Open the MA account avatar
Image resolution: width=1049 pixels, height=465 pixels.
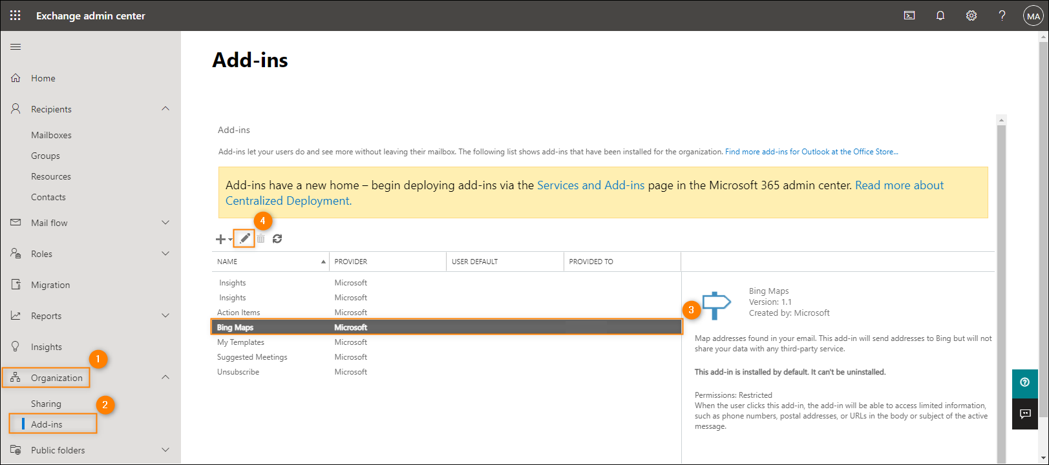point(1033,16)
